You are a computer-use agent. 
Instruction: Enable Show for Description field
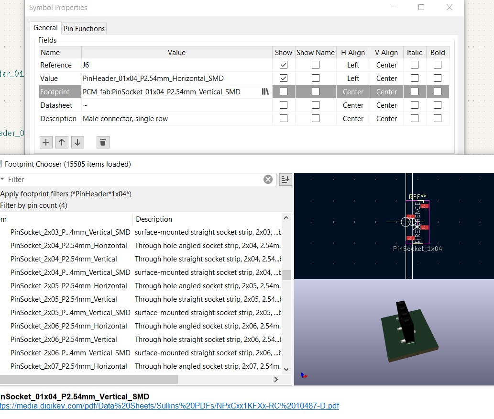pyautogui.click(x=284, y=118)
